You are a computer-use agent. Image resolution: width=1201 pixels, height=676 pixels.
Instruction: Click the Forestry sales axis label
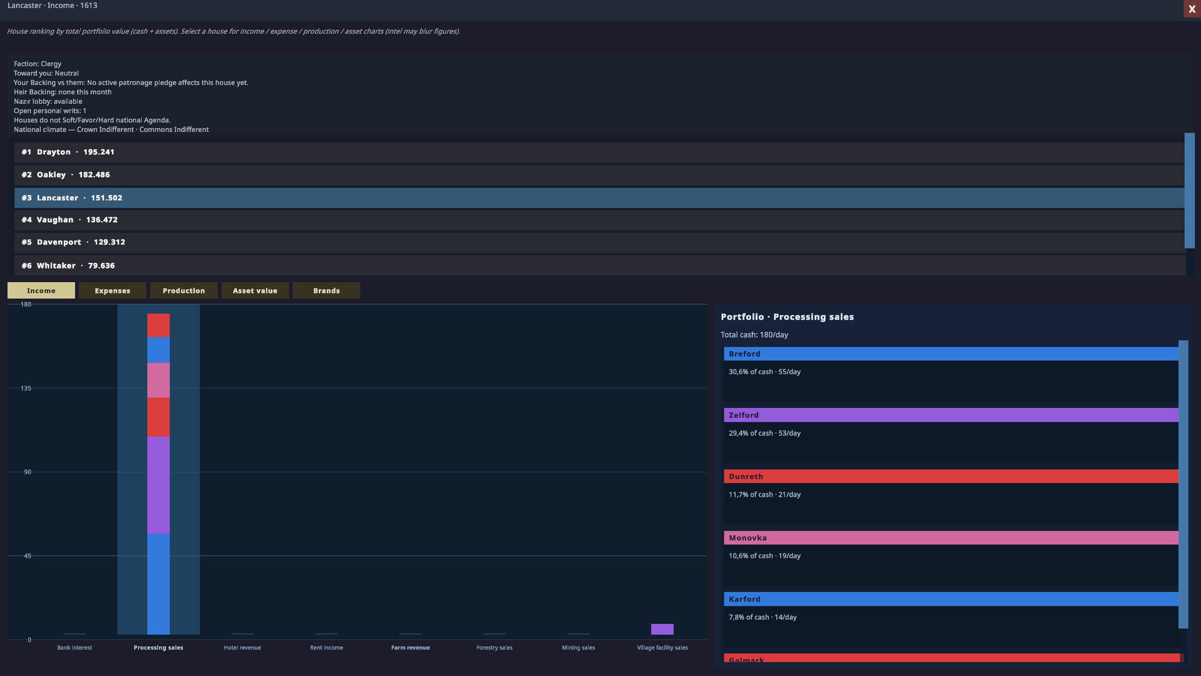point(494,648)
